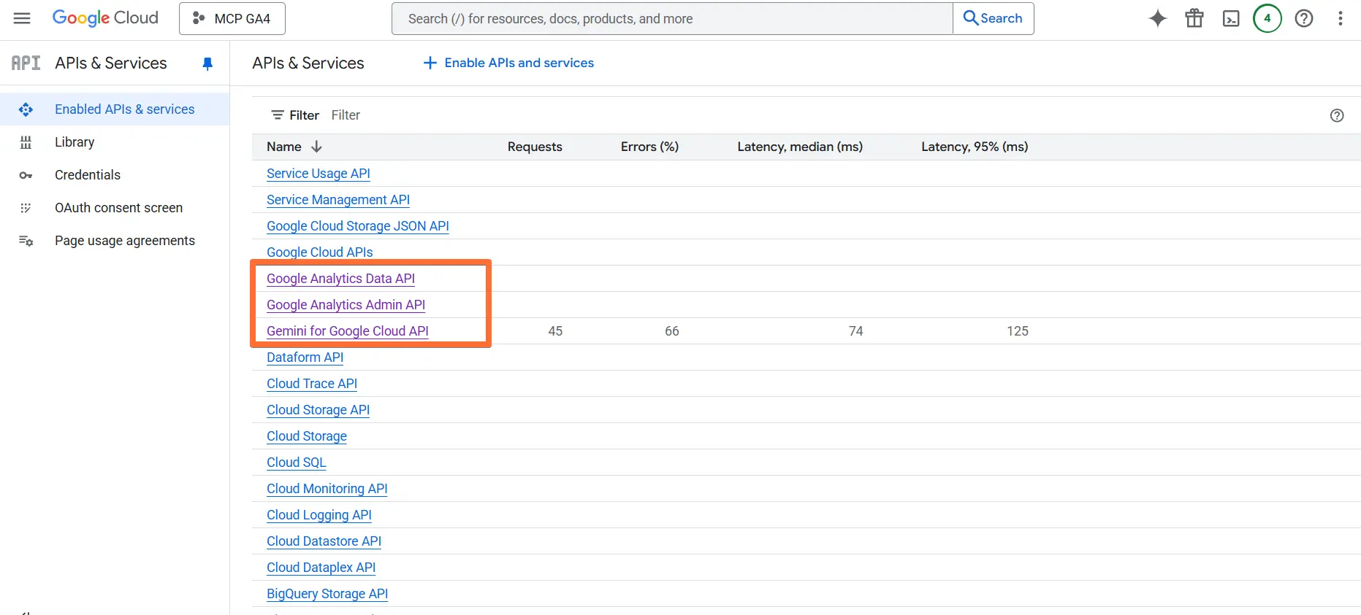The image size is (1361, 615).
Task: Open Credentials page
Action: (x=88, y=175)
